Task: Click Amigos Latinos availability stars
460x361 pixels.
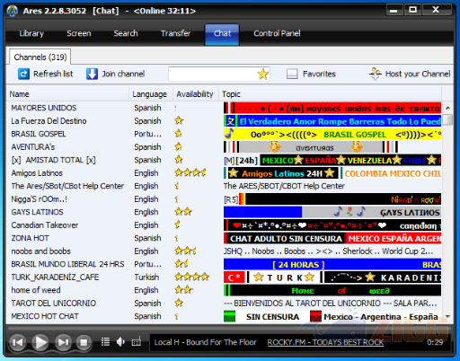Action: point(190,172)
